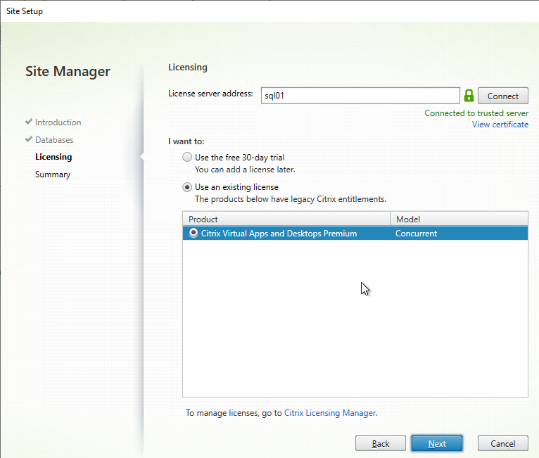The image size is (539, 458).
Task: Click the Product column header
Action: click(286, 220)
